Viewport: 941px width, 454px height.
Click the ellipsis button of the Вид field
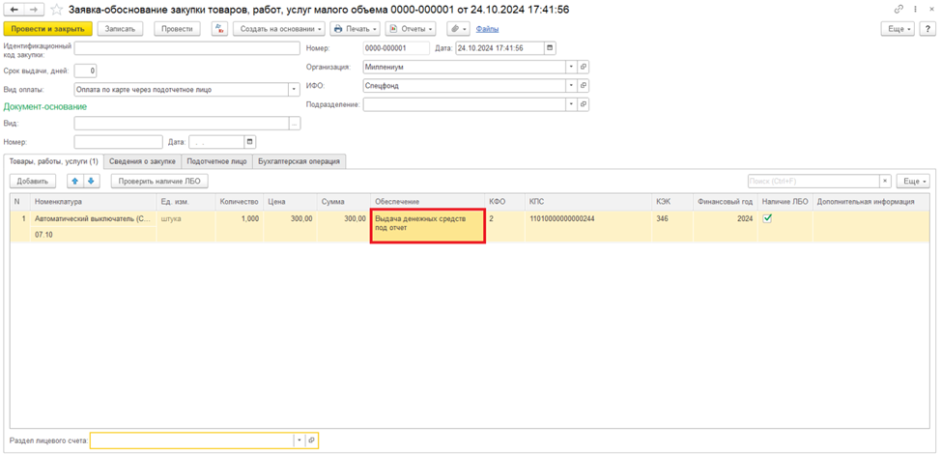(294, 123)
